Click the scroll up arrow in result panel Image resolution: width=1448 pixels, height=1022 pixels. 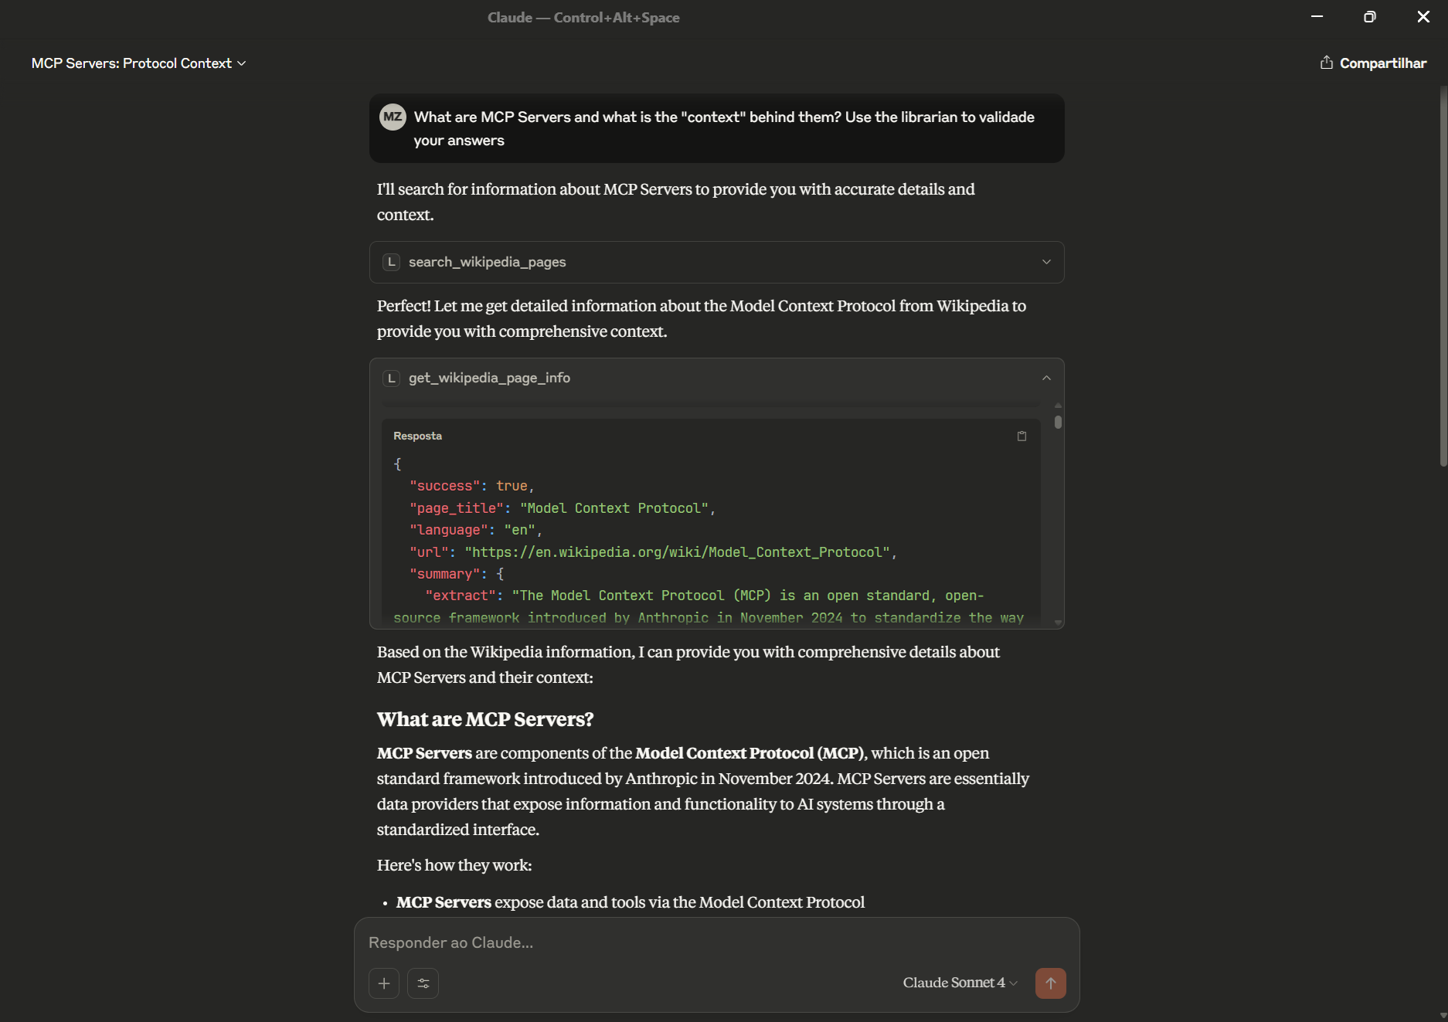(x=1058, y=405)
